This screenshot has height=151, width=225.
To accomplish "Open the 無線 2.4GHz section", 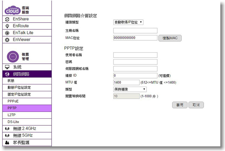I will pyautogui.click(x=27, y=129).
